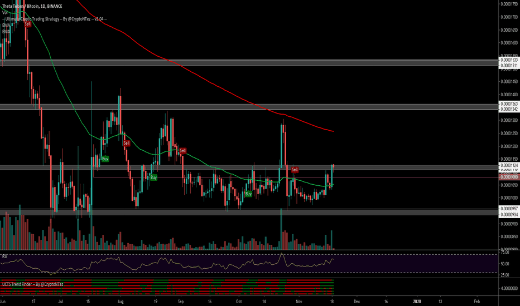Click the Theta Token / Bitcoin chart title
Viewport: 520px width, 306px height.
tap(32, 6)
